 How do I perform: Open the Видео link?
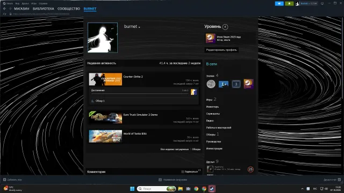210,121
